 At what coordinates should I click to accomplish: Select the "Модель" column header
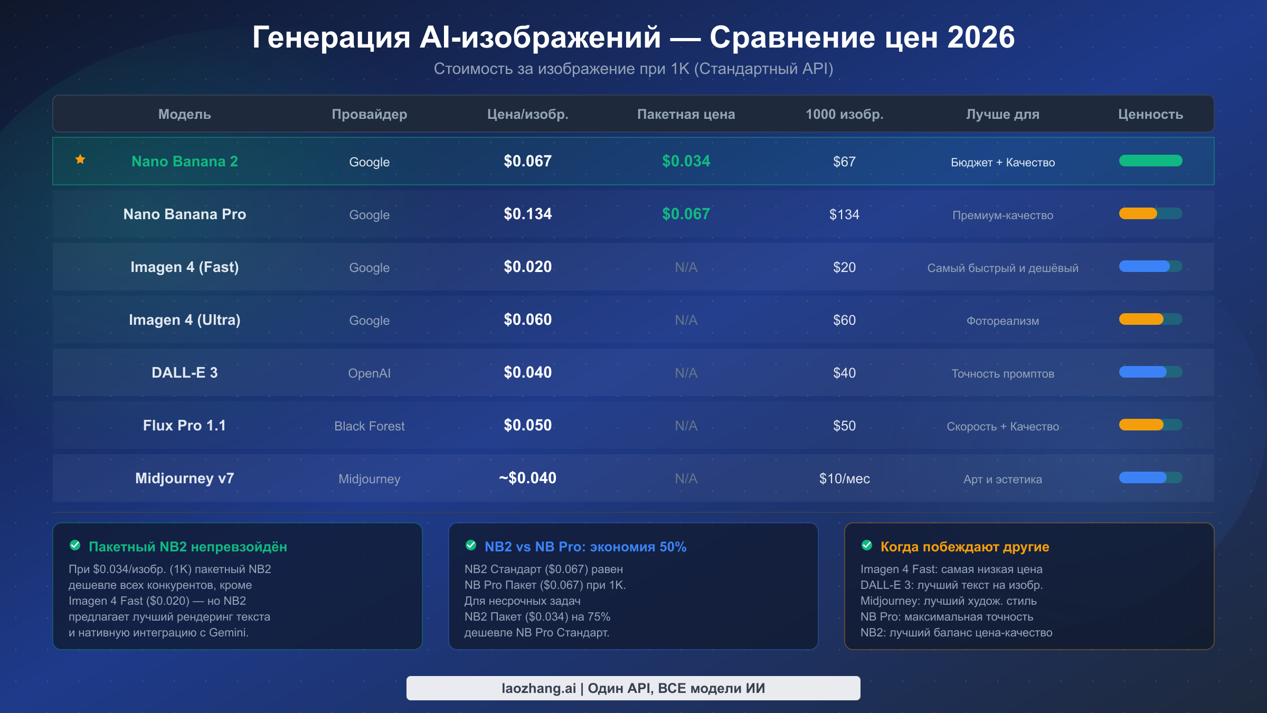click(184, 114)
